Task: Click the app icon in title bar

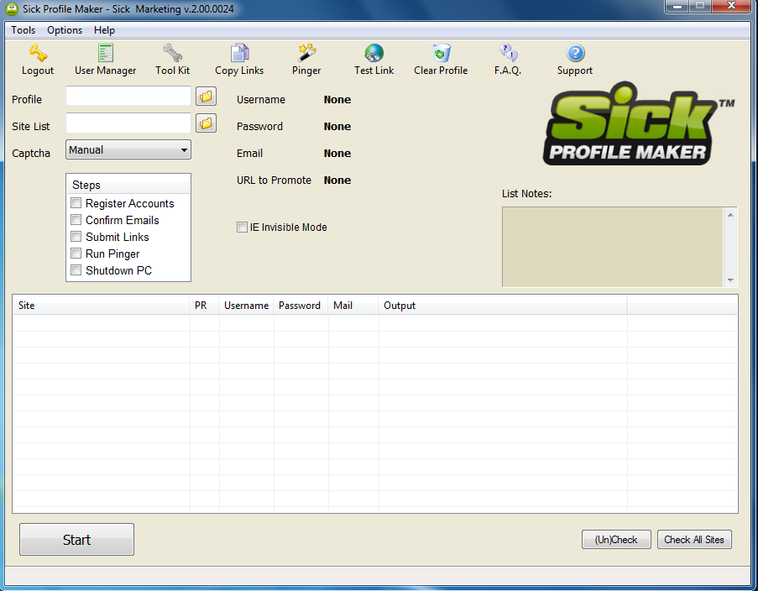Action: [x=12, y=8]
